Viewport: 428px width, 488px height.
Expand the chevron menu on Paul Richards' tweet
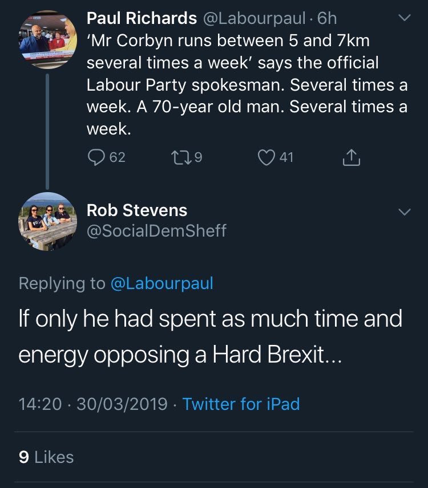(403, 19)
